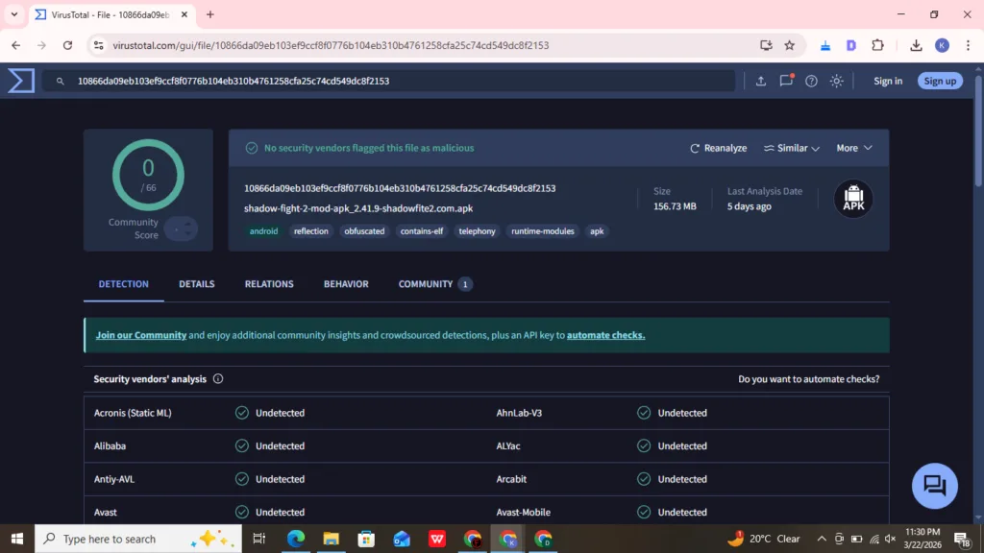Click Do you want to automate checks?

pyautogui.click(x=808, y=378)
